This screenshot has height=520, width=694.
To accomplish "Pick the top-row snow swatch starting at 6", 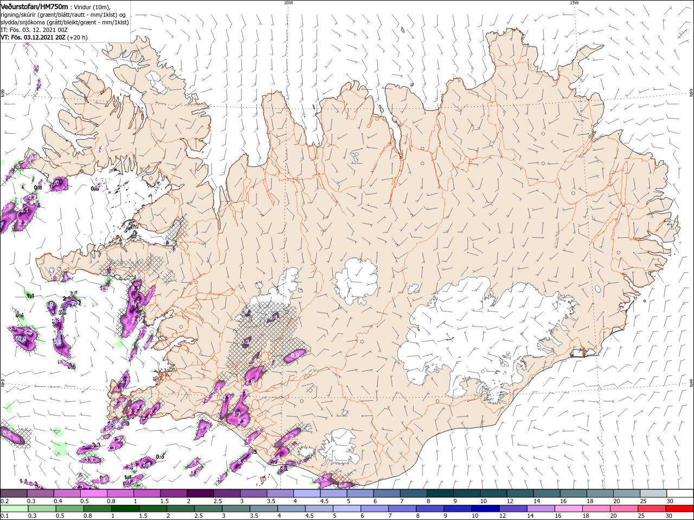I will (386, 493).
